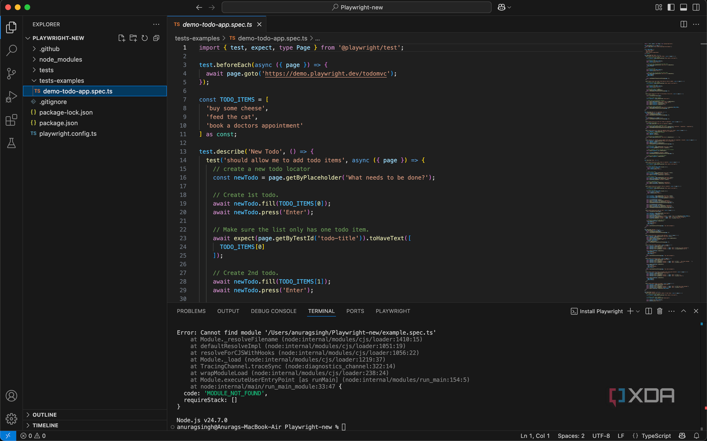The image size is (707, 441).
Task: Switch to the PROBLEMS tab
Action: pyautogui.click(x=191, y=311)
